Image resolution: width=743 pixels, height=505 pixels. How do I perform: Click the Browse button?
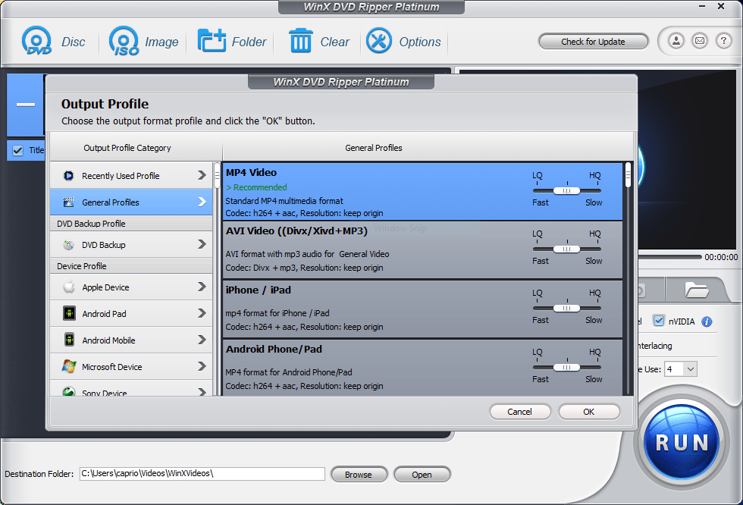tap(359, 474)
